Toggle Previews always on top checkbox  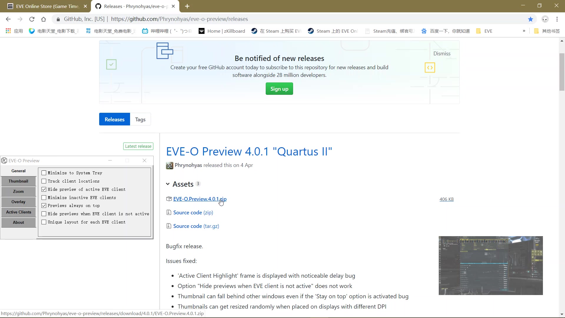point(44,206)
